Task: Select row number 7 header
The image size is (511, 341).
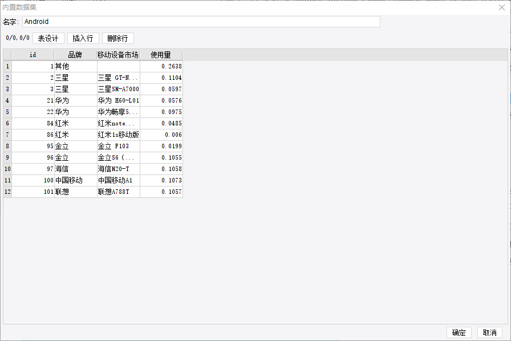Action: click(x=7, y=135)
